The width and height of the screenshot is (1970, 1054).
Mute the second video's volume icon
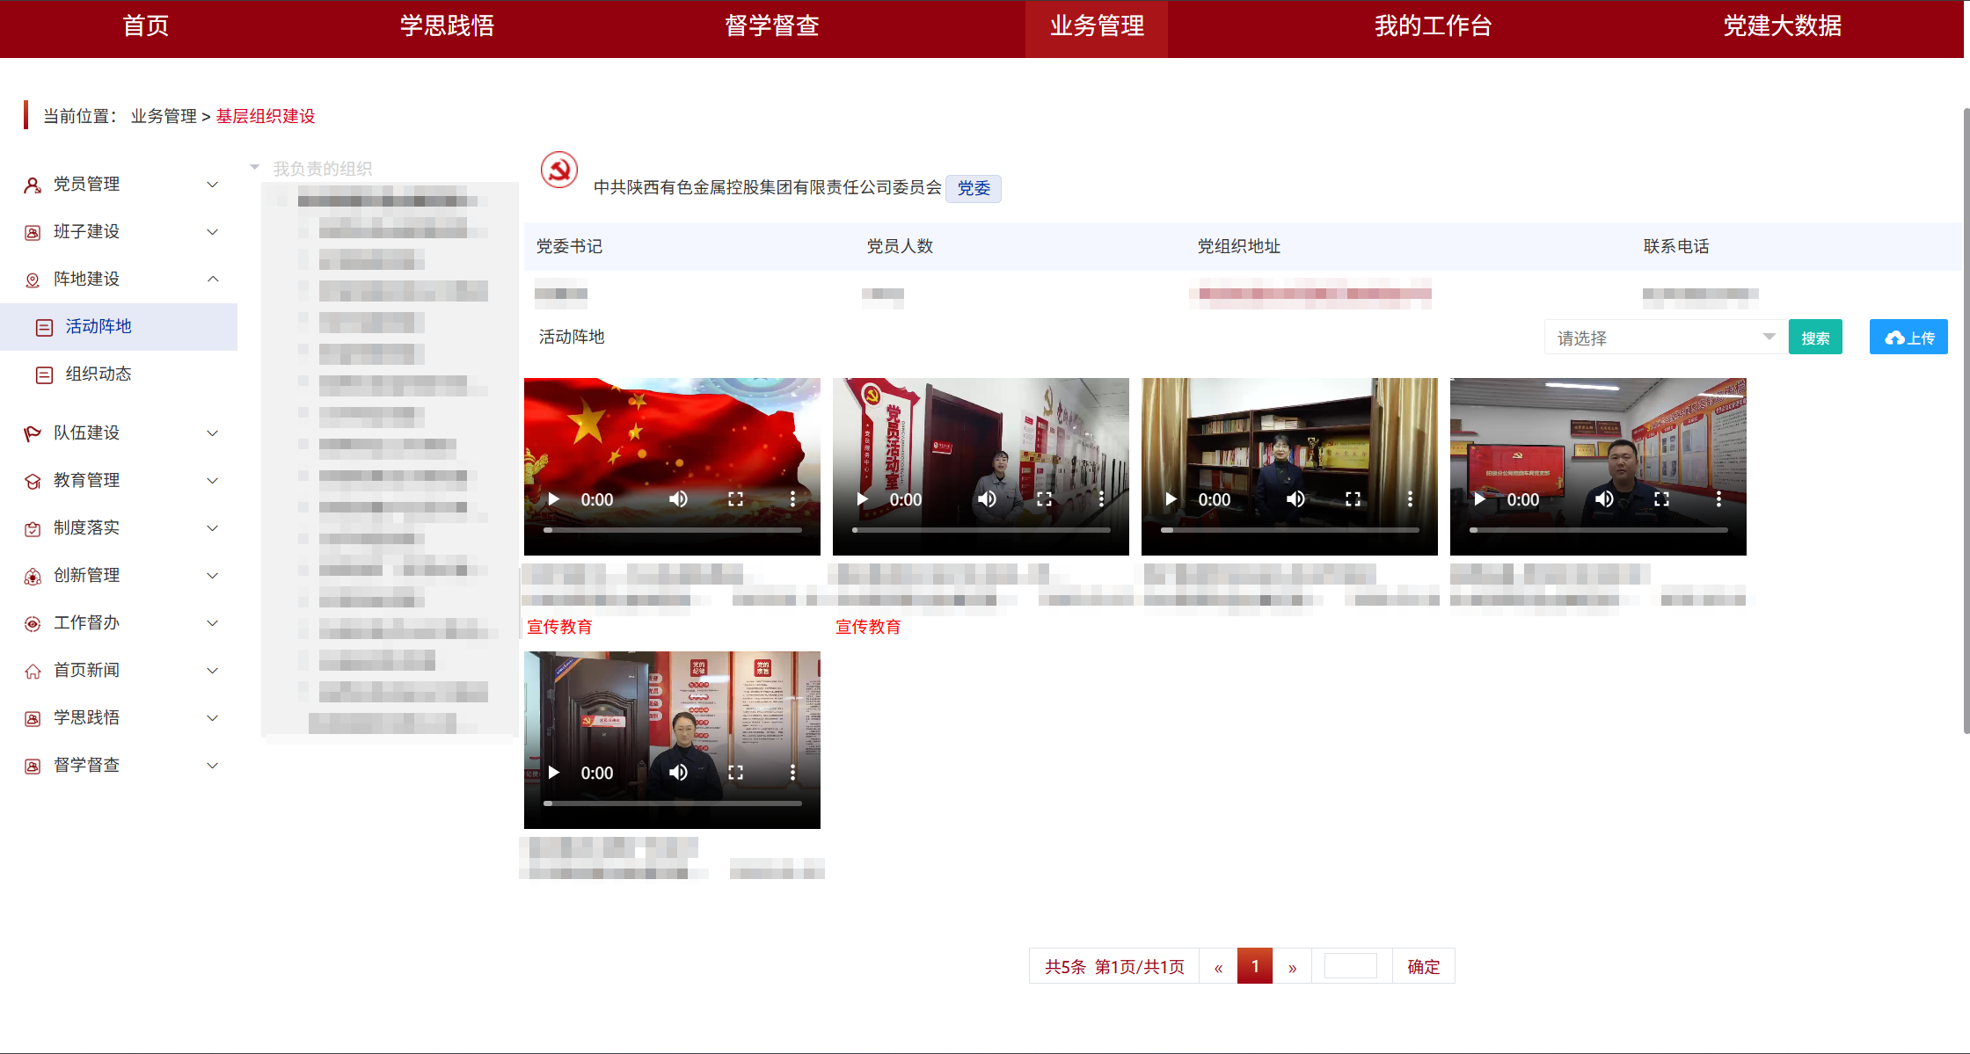click(987, 499)
